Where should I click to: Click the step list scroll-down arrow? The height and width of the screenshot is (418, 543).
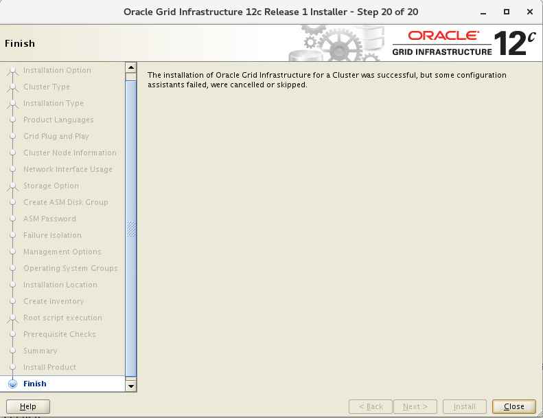(x=131, y=386)
